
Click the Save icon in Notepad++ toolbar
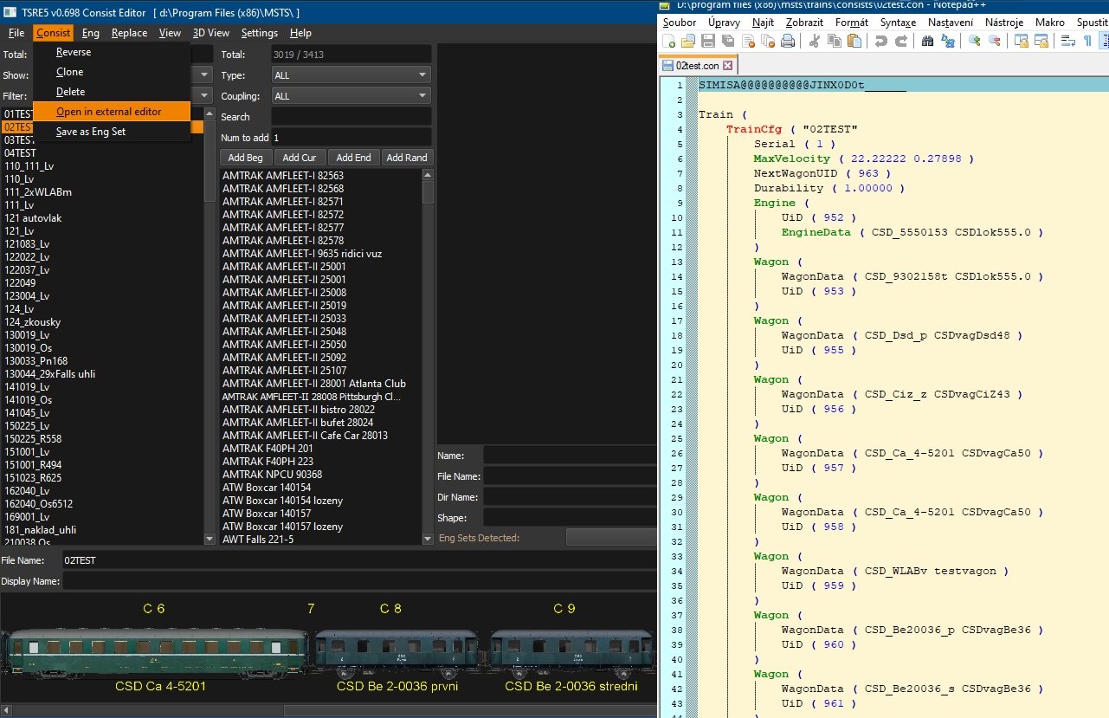pyautogui.click(x=707, y=41)
